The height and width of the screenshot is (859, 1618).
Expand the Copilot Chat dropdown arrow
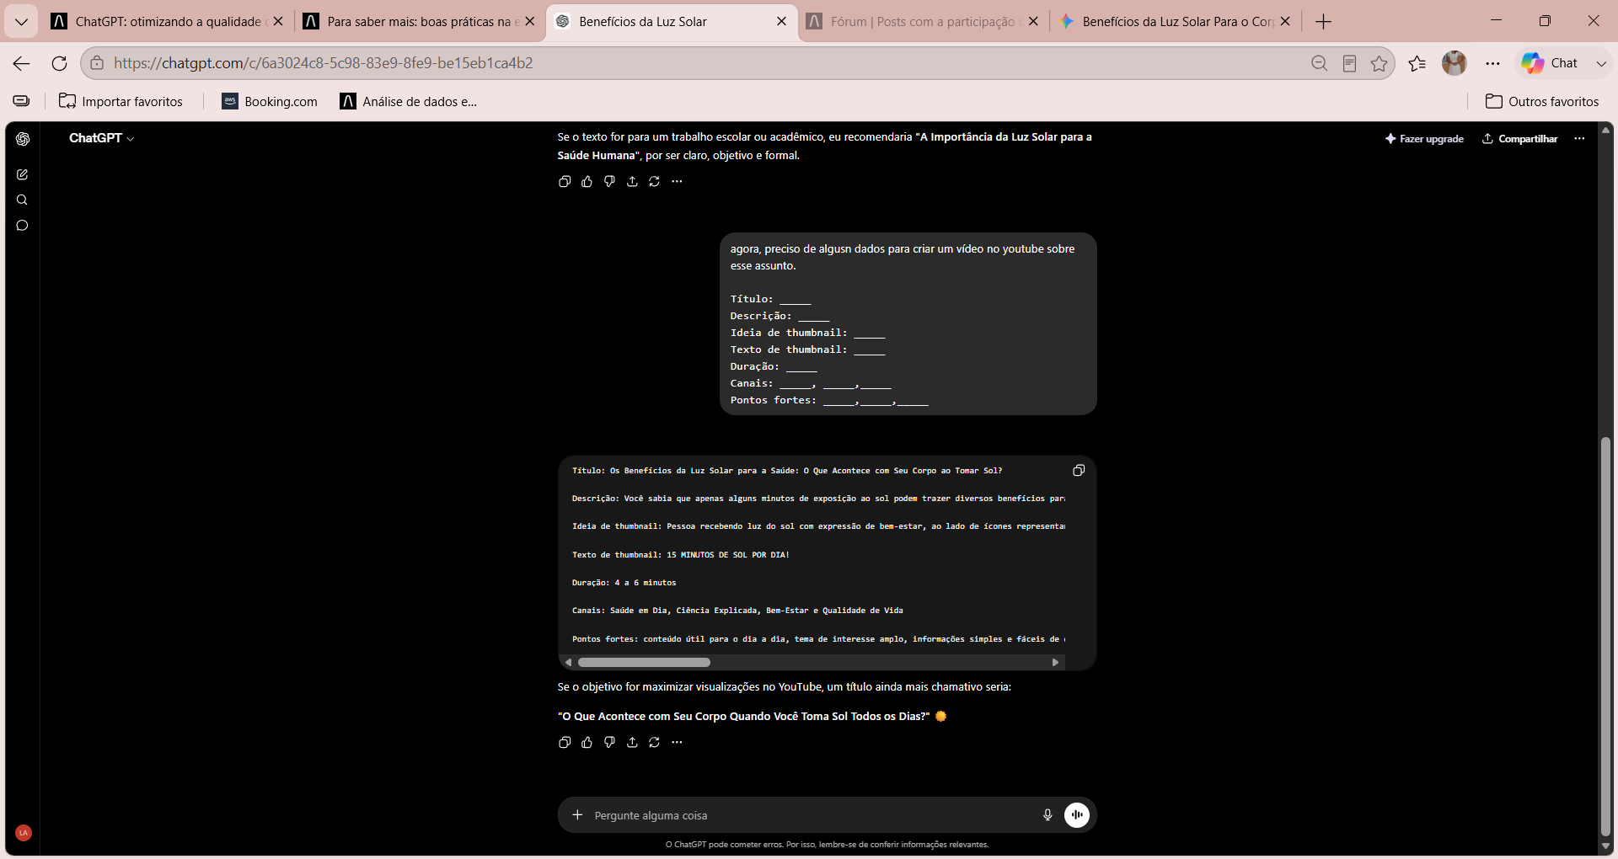pos(1601,63)
